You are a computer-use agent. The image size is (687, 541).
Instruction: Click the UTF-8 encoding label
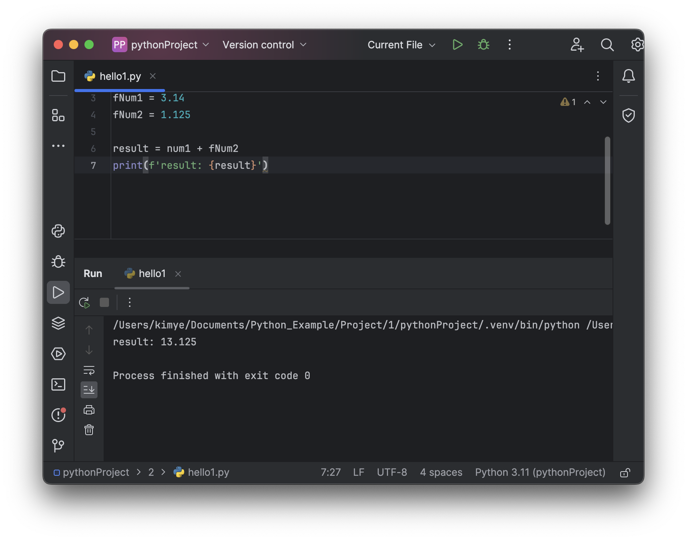point(392,472)
